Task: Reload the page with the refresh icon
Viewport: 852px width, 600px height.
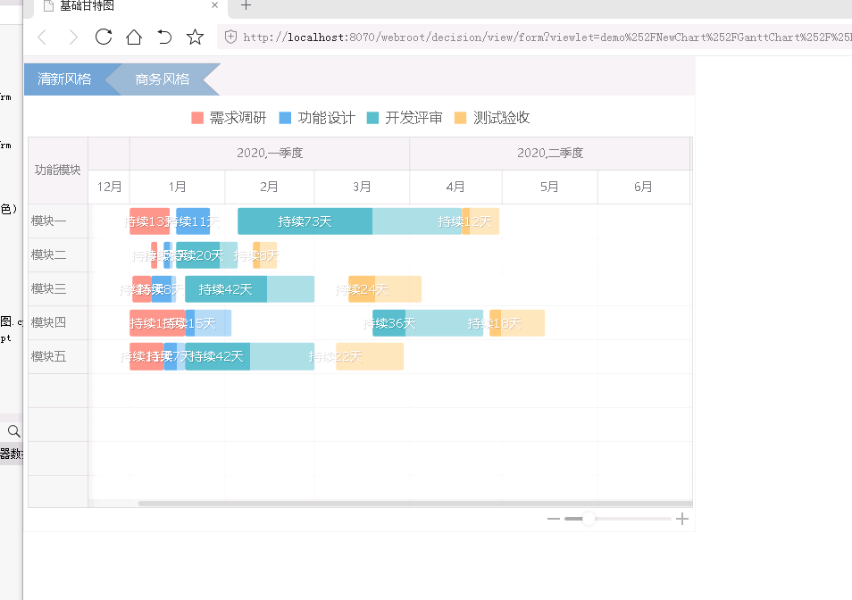Action: point(104,37)
